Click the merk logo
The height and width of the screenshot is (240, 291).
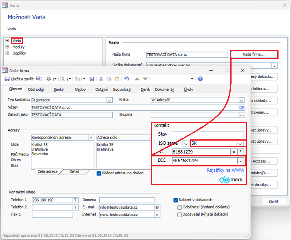pos(231,180)
